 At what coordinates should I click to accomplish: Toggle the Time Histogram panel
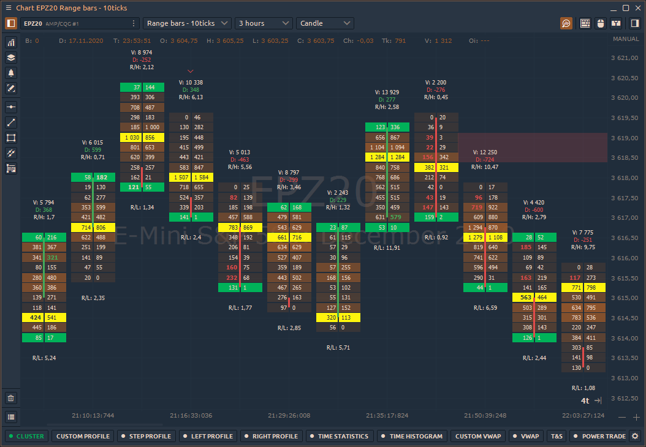411,436
